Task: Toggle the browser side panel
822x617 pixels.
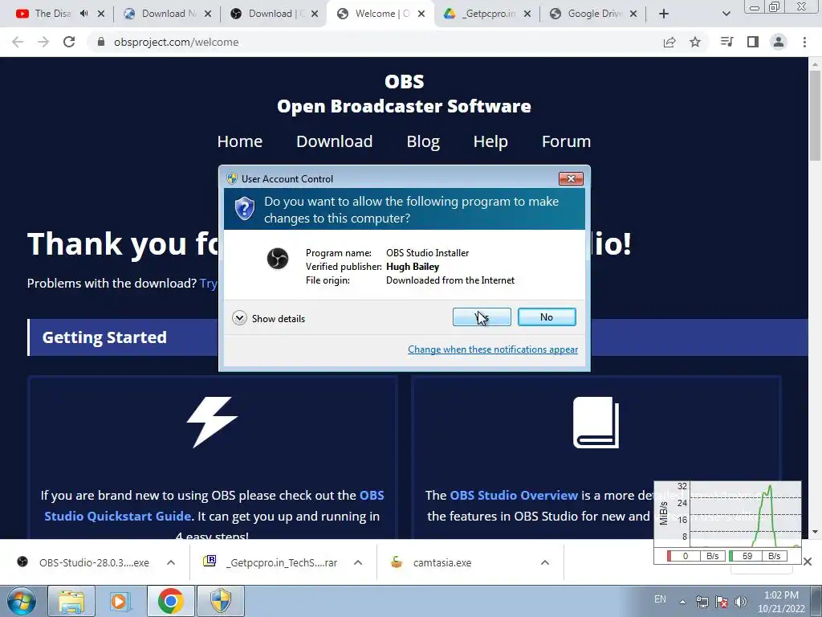Action: click(753, 42)
